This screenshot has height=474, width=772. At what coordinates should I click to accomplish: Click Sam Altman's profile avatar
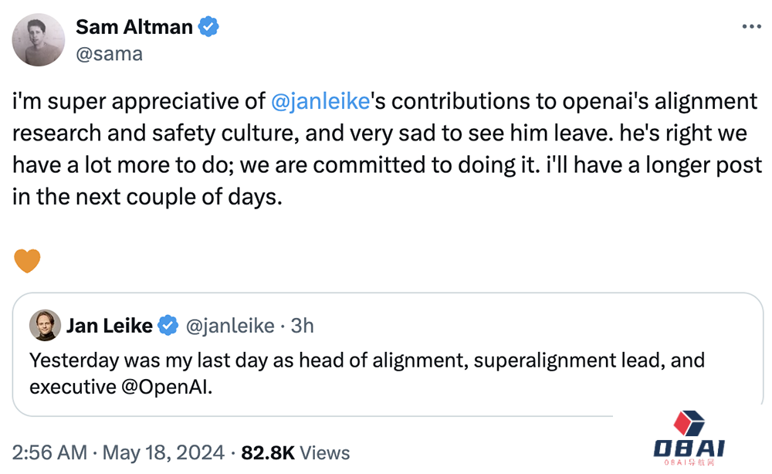pos(39,40)
